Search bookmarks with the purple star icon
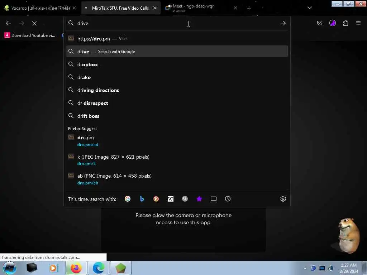 199,199
